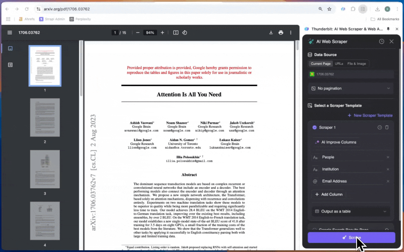This screenshot has width=404, height=252.
Task: Change the People column data type icon
Action: point(315,157)
